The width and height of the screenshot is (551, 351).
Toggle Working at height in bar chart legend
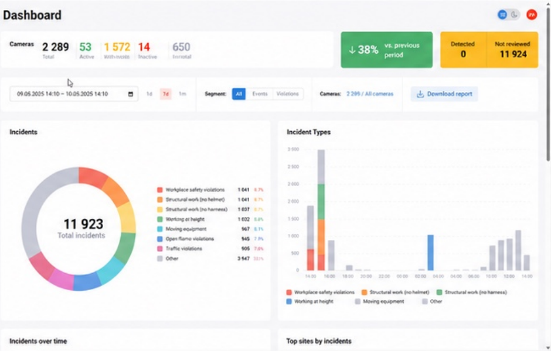pyautogui.click(x=310, y=301)
